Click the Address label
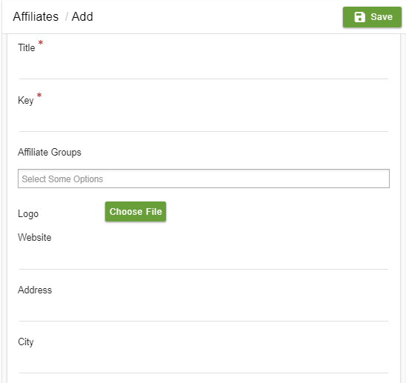406x383 pixels. coord(35,290)
